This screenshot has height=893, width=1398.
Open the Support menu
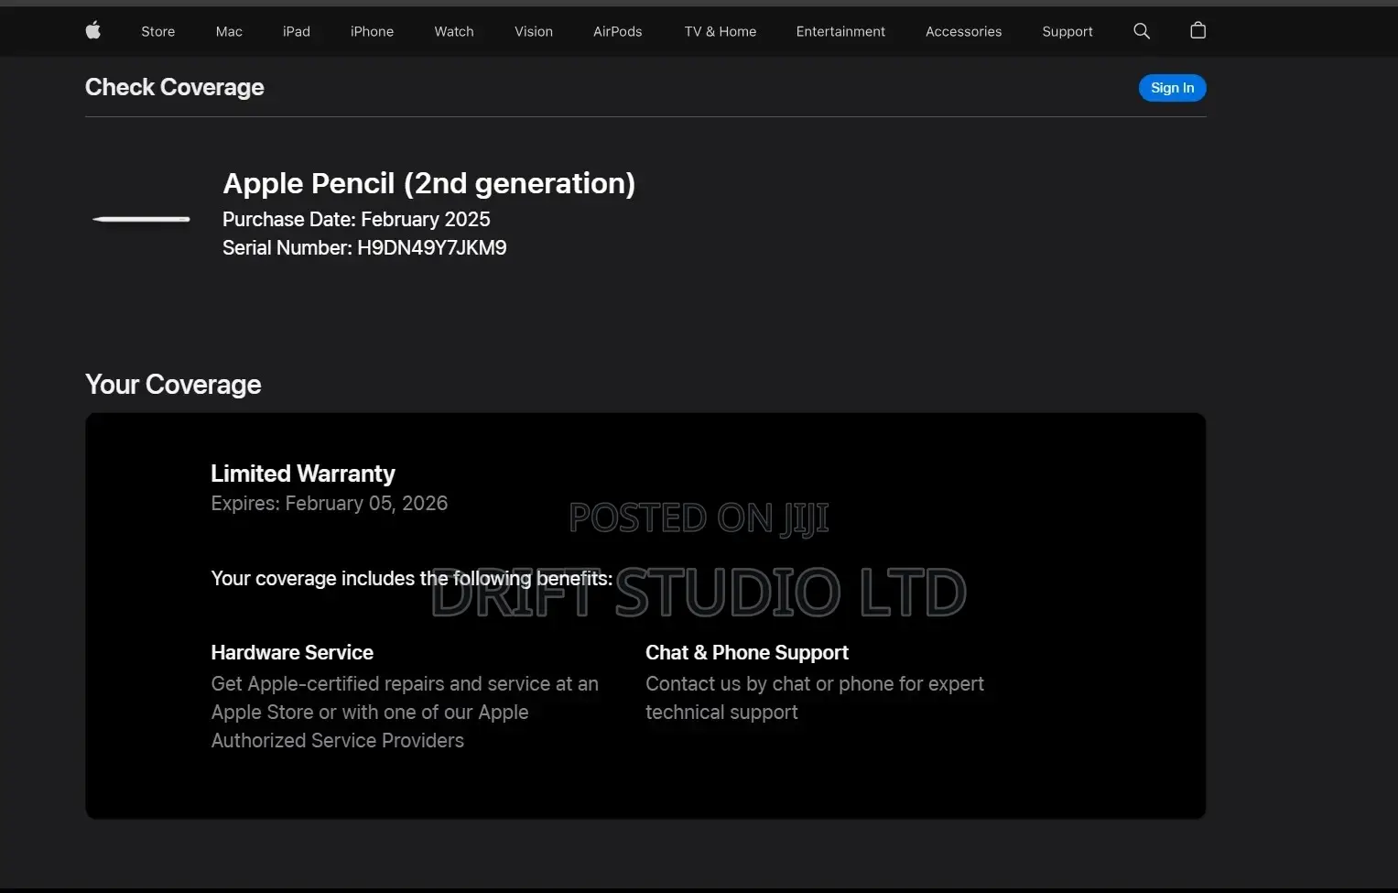pos(1067,31)
